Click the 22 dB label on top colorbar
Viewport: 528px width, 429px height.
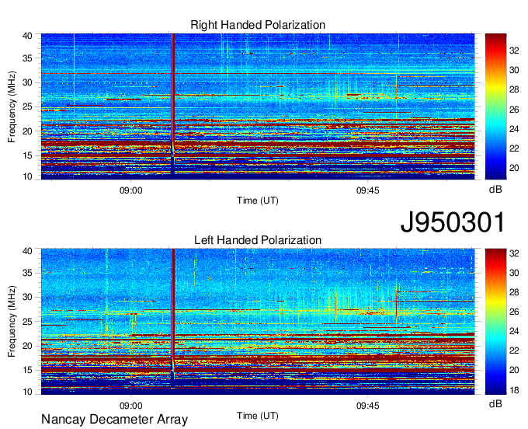tap(514, 148)
